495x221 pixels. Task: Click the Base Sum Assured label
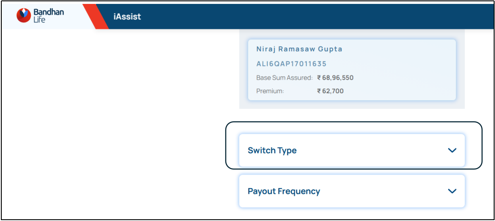click(284, 78)
